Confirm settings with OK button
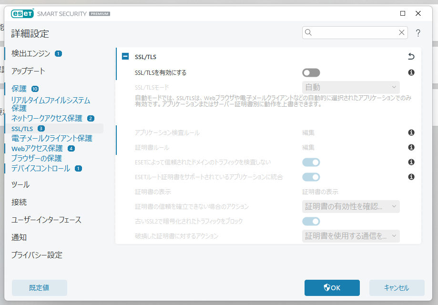Screen dimensions: 438x305 (332, 288)
